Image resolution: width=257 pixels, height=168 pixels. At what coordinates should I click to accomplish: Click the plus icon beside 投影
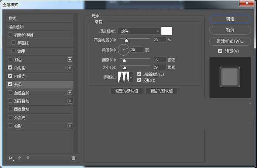pyautogui.click(x=70, y=126)
